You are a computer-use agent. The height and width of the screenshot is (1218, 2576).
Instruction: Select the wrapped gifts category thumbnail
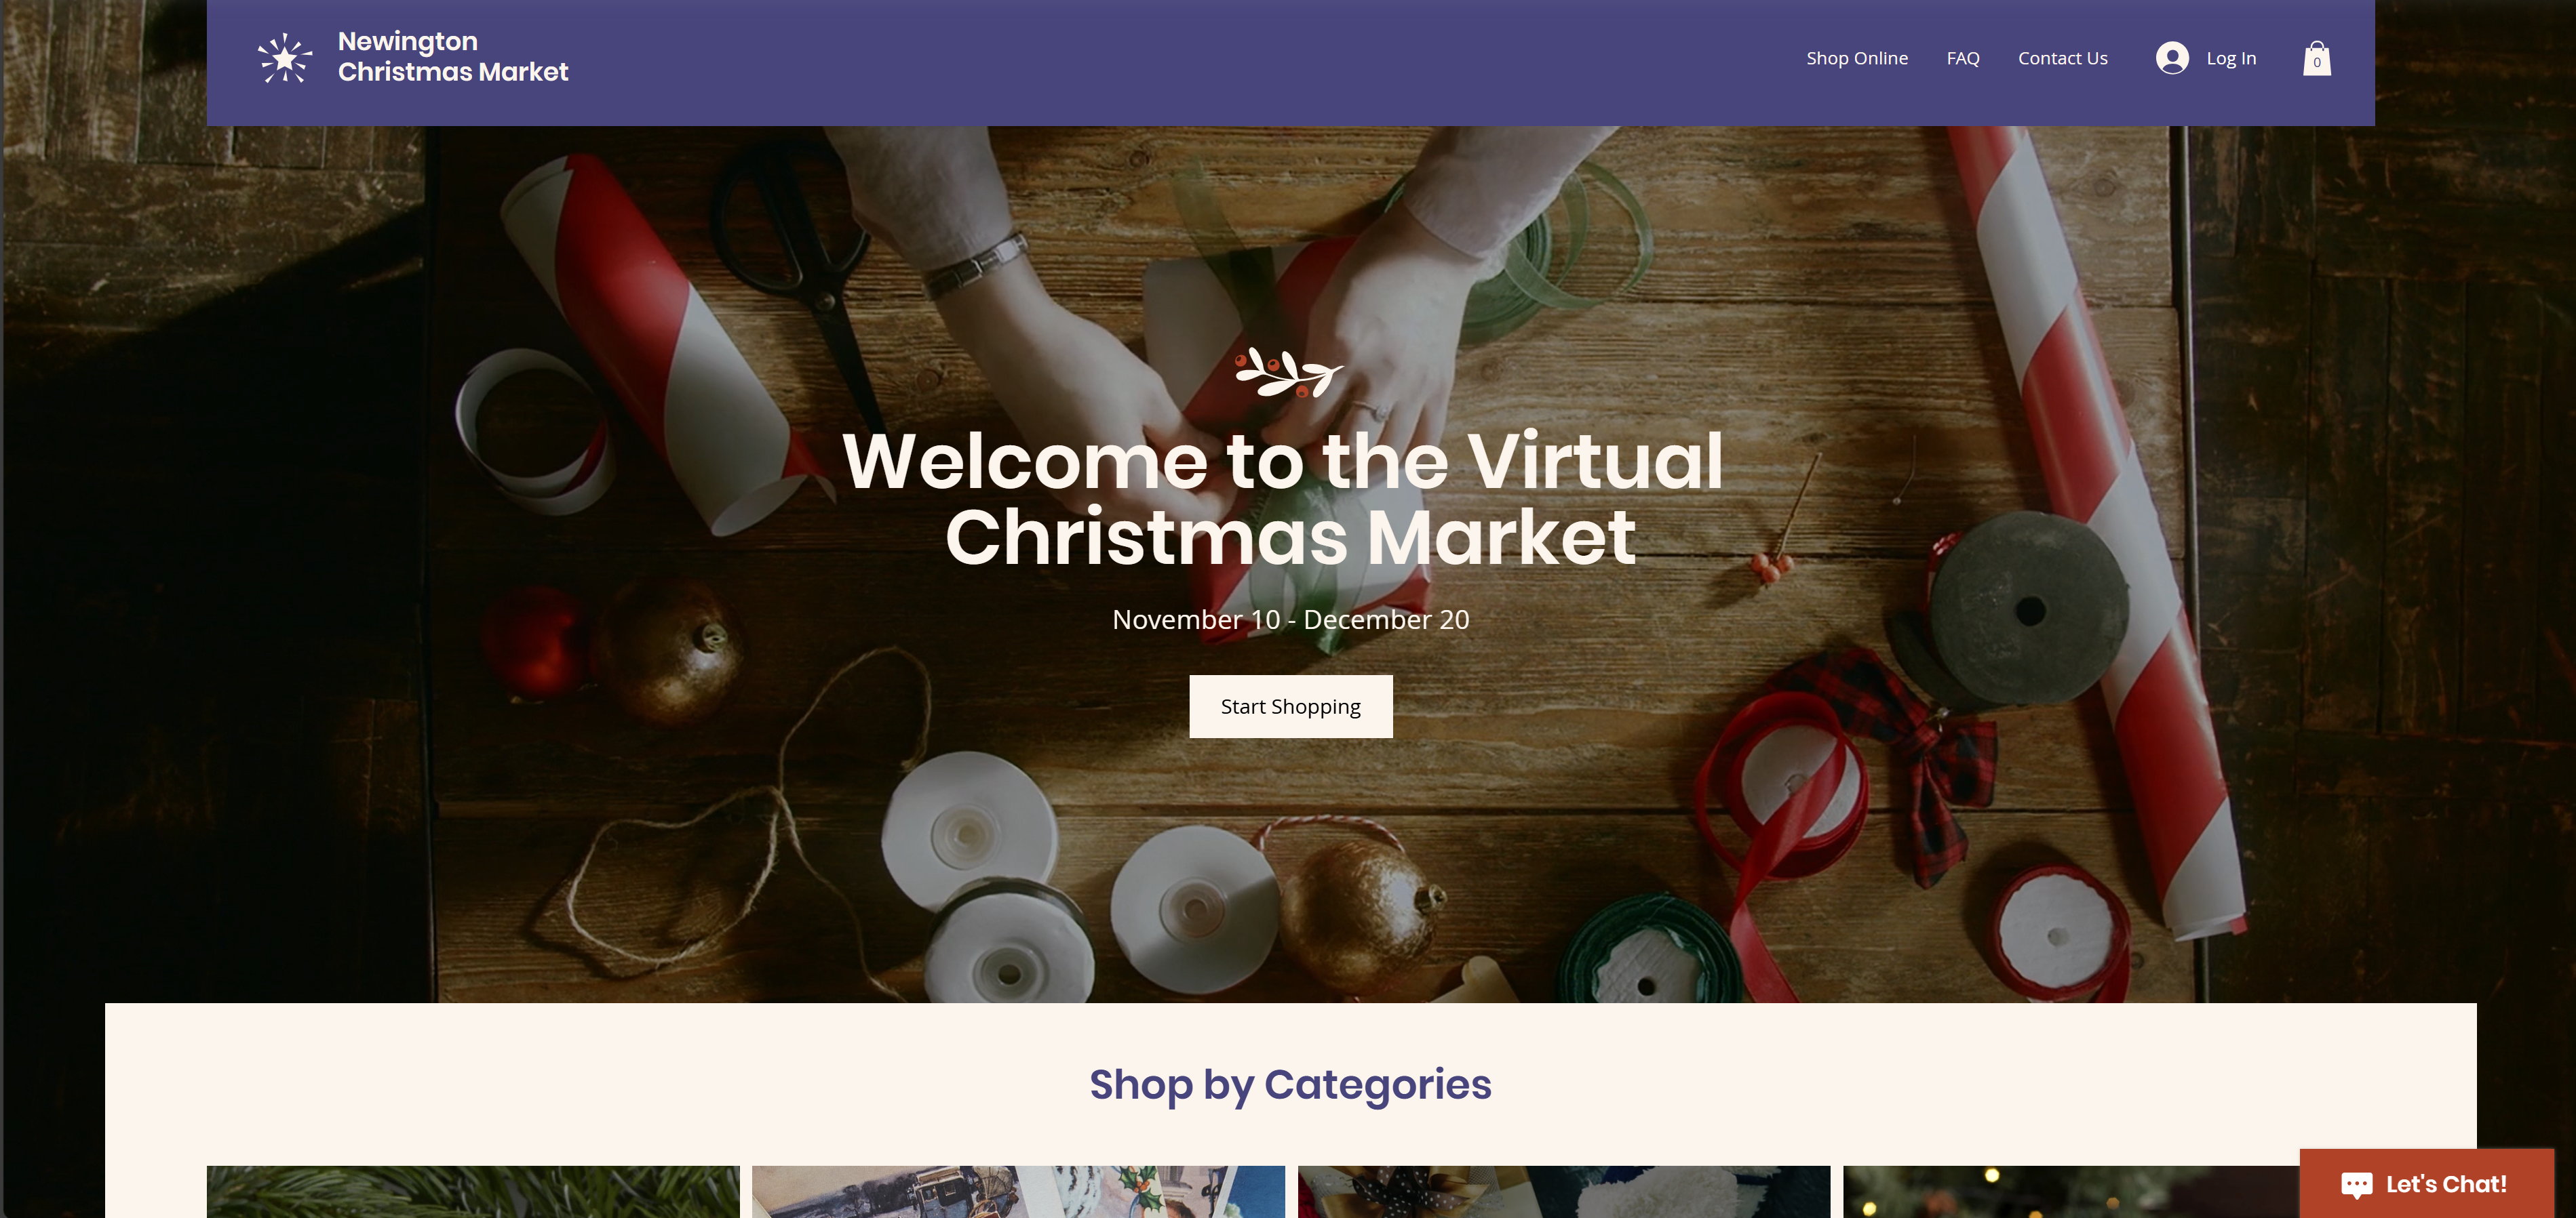1564,1192
